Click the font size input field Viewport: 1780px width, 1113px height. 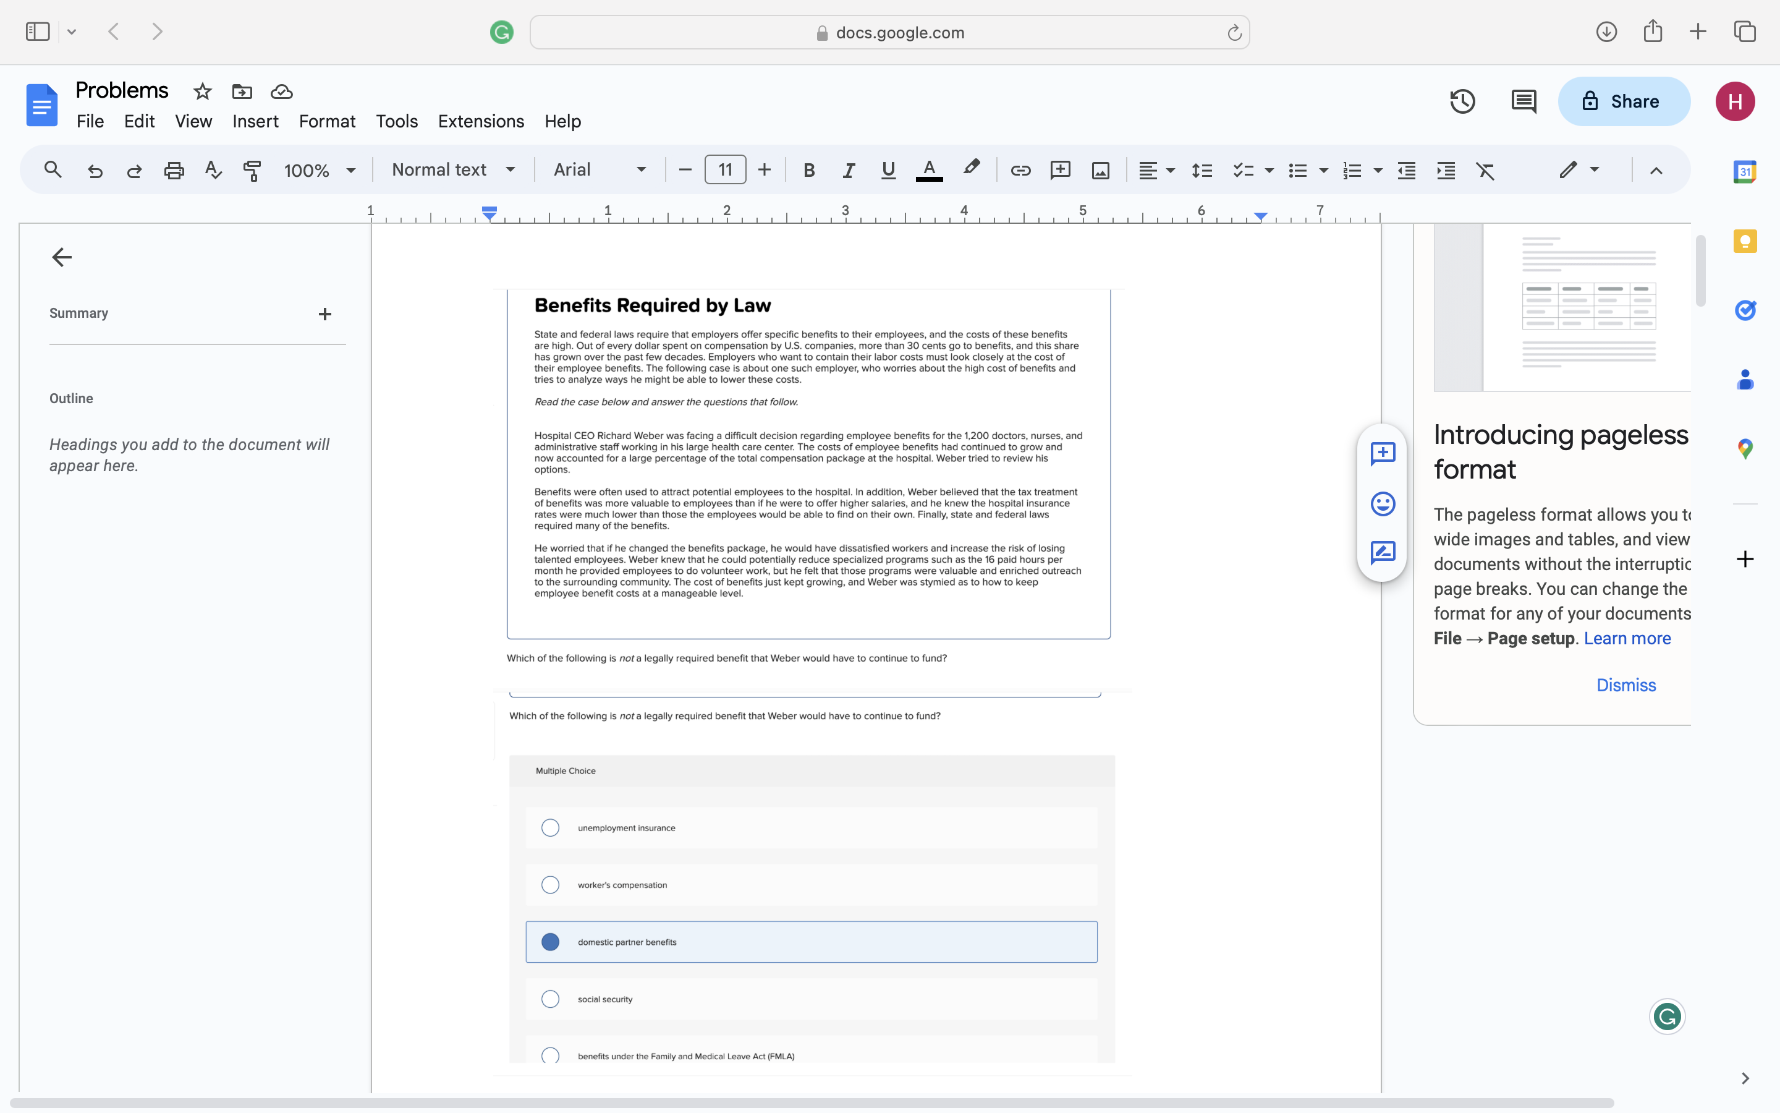coord(724,170)
